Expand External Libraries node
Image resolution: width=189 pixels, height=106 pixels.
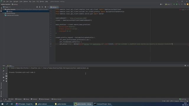click(3, 13)
